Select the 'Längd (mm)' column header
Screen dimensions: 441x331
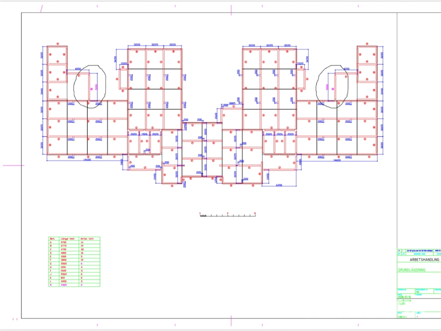(67, 239)
